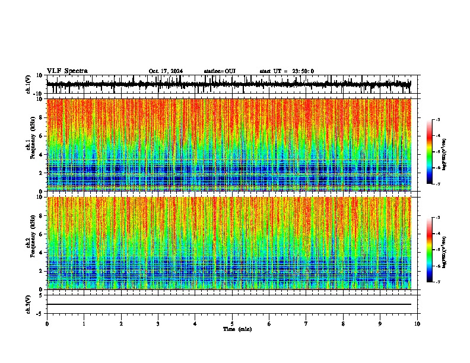The width and height of the screenshot is (470, 363).
Task: Click the time axis tick label '7'
Action: point(306,324)
